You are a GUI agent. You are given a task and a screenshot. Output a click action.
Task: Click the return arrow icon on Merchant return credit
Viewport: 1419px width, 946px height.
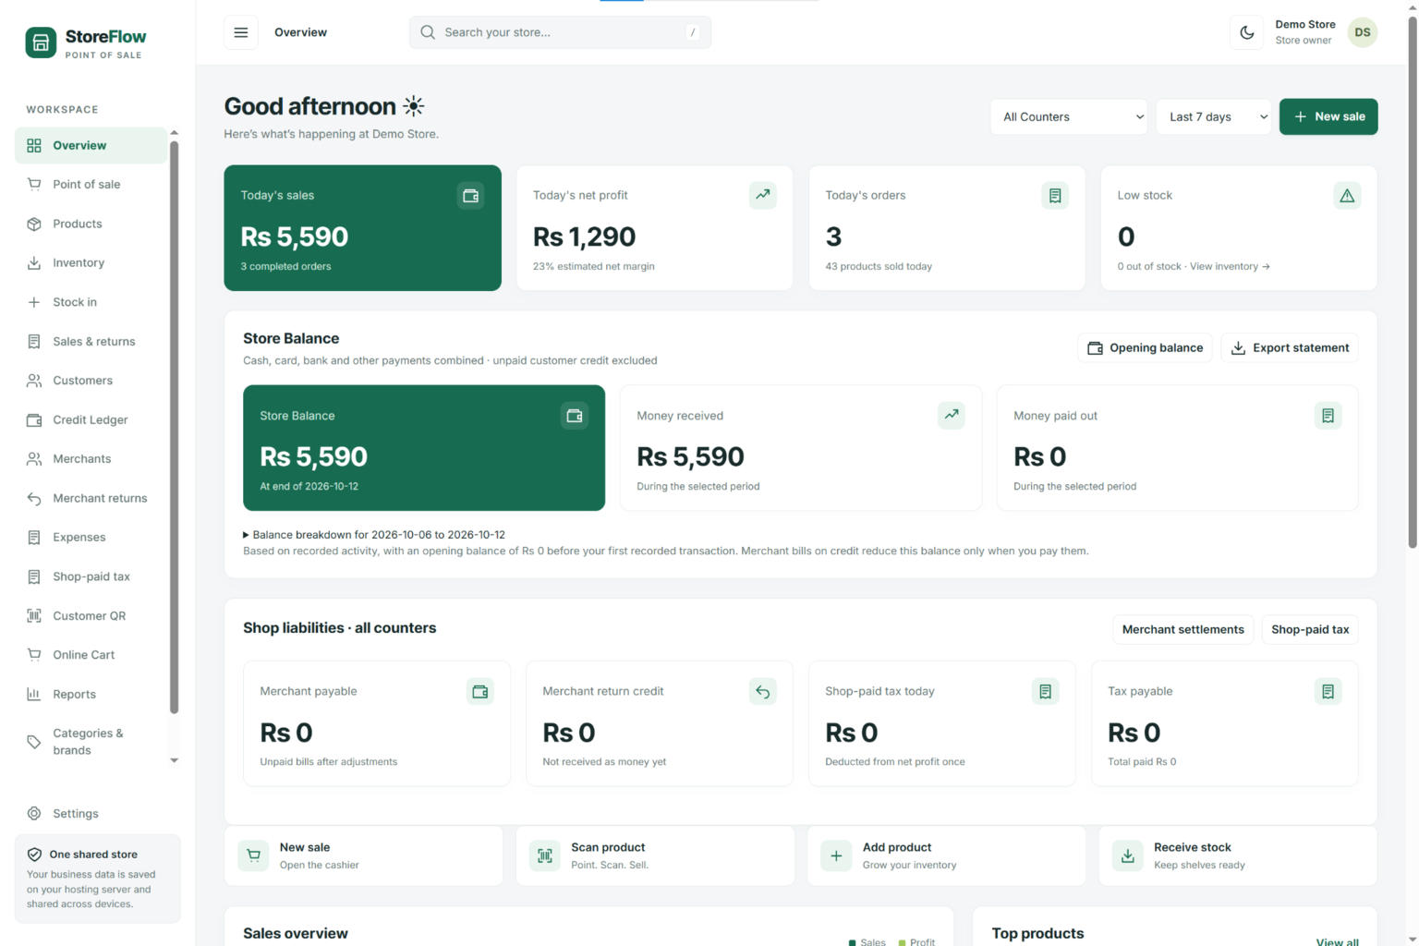[x=762, y=691]
